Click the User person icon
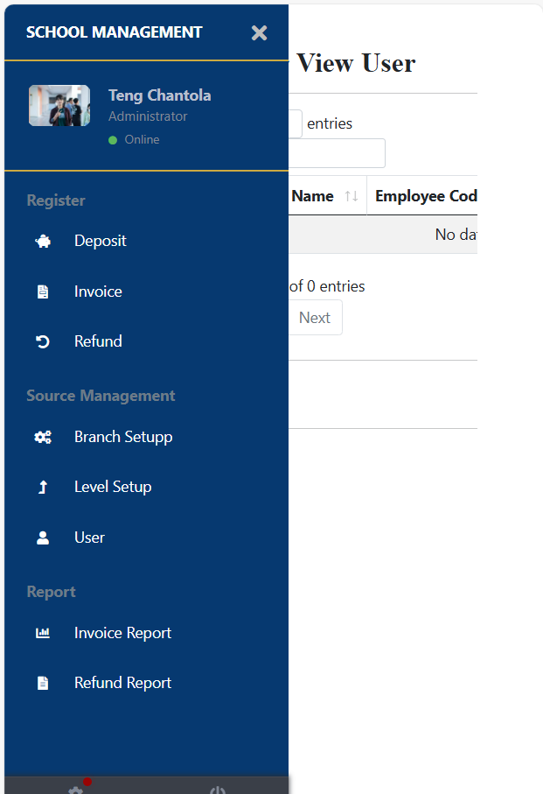This screenshot has width=543, height=794. click(42, 538)
